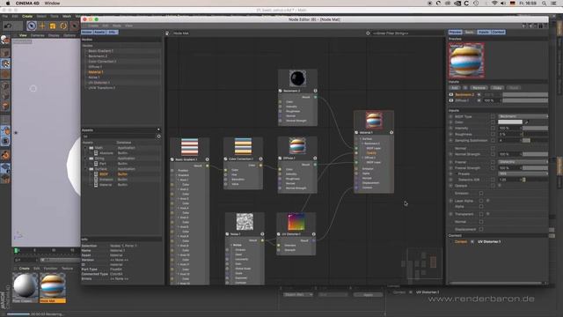563x317 pixels.
Task: Enable the Displacement checkbox
Action: (481, 229)
